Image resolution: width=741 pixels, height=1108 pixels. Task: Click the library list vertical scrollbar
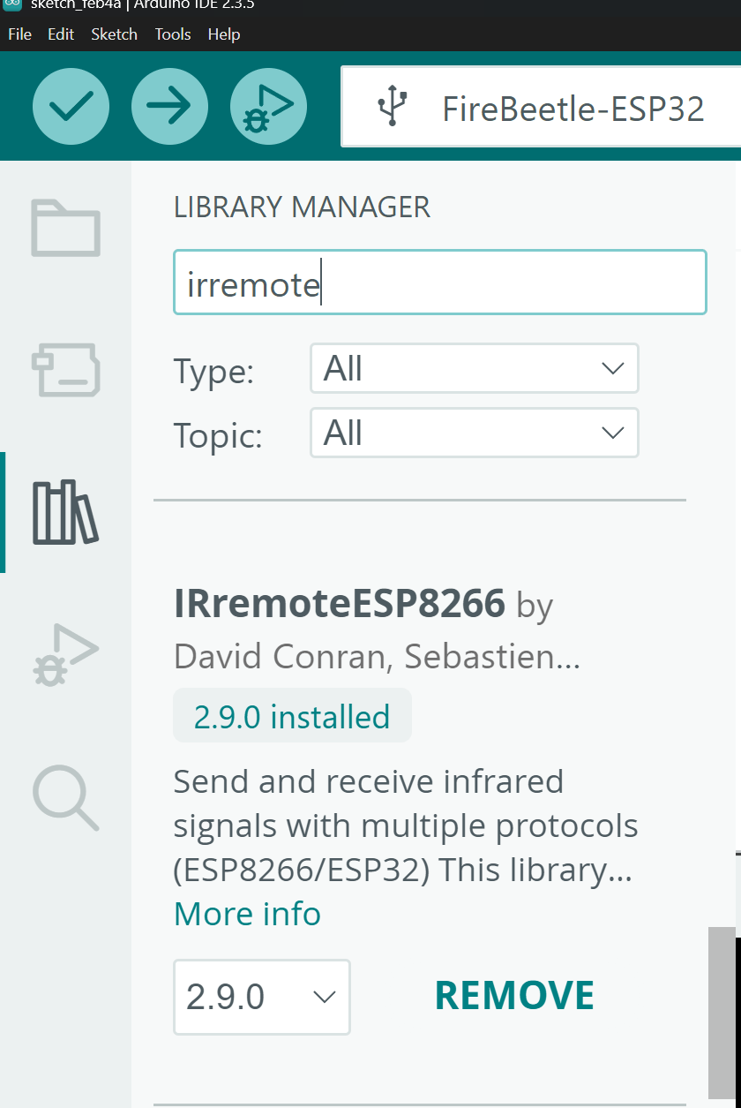[x=722, y=1011]
